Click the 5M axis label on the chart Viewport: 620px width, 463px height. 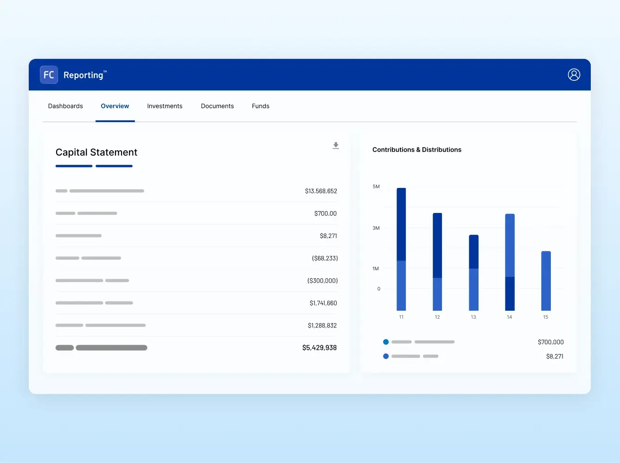click(376, 186)
